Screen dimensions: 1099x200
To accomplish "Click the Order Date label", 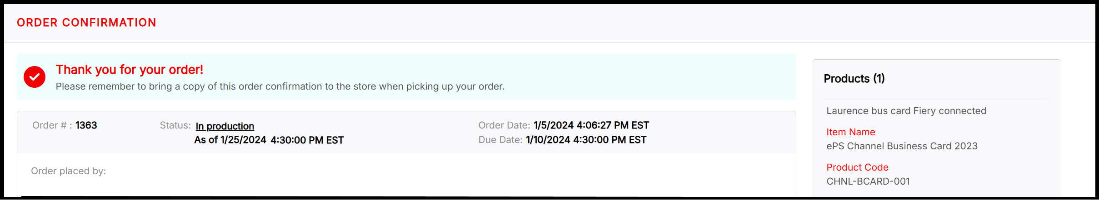I will (504, 125).
